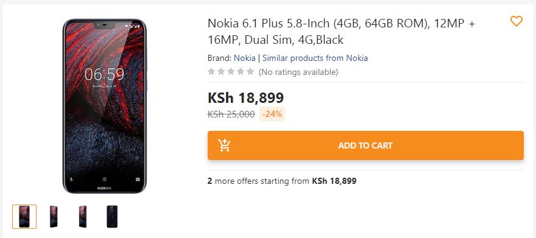
Task: Select the third angled phone thumbnail
Action: 82,217
